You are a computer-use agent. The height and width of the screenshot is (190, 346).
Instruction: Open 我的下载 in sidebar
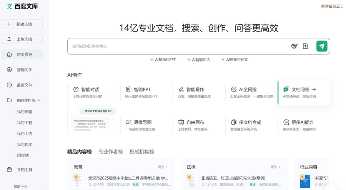click(x=25, y=123)
